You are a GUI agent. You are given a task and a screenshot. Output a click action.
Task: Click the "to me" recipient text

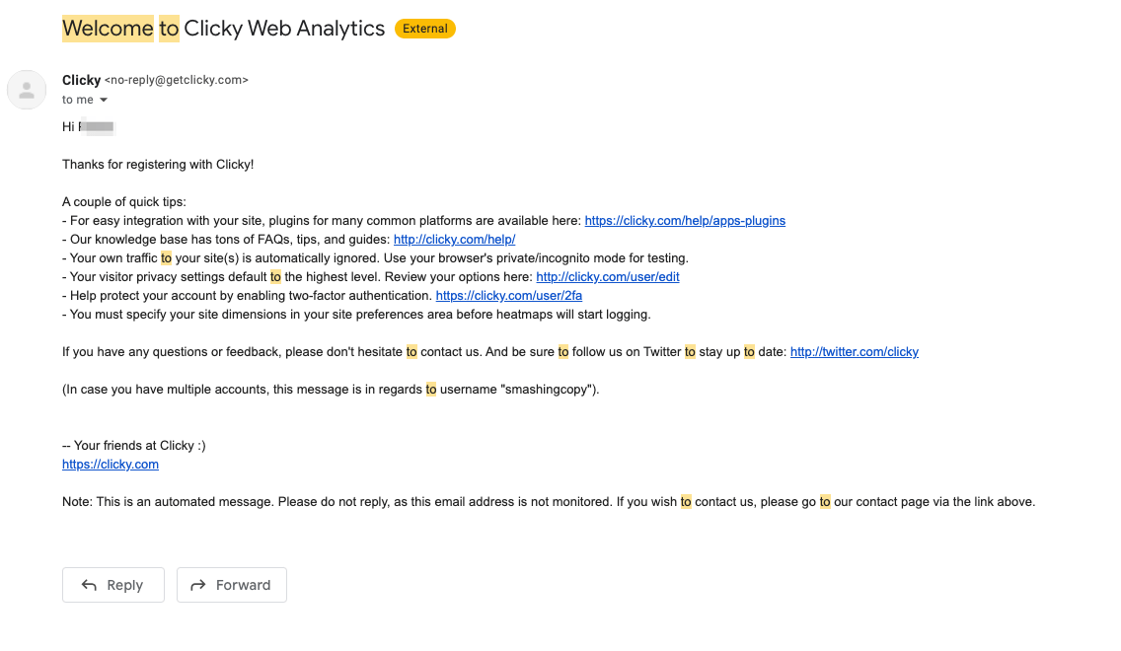pyautogui.click(x=77, y=100)
